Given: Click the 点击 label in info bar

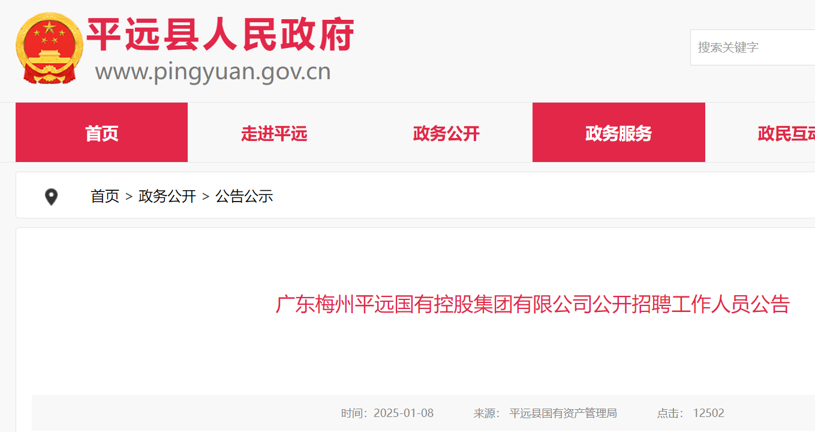Looking at the screenshot, I should 670,413.
